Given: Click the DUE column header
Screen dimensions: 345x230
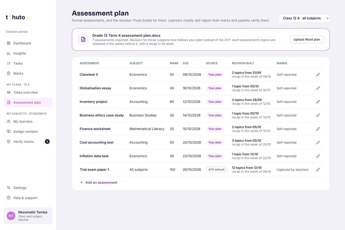Looking at the screenshot, I should [186, 63].
